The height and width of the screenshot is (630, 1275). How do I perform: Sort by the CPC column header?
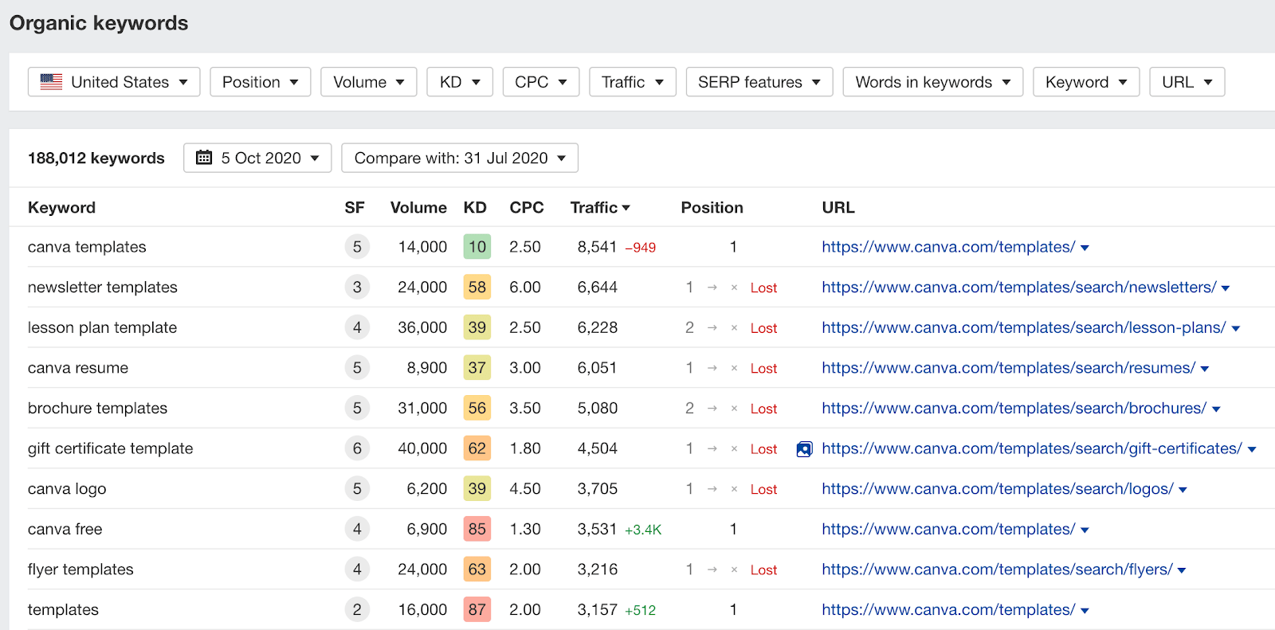[x=527, y=208]
